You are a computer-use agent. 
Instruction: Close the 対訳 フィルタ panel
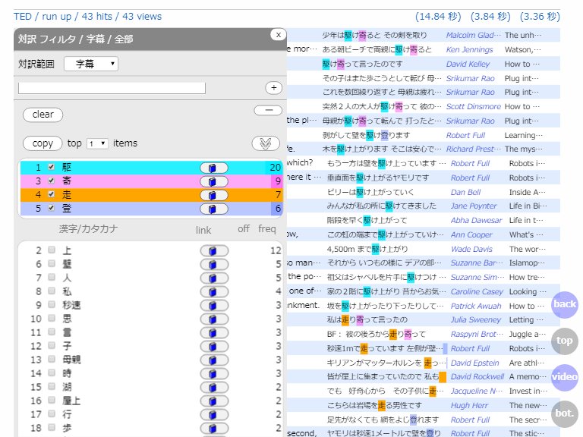[x=279, y=34]
